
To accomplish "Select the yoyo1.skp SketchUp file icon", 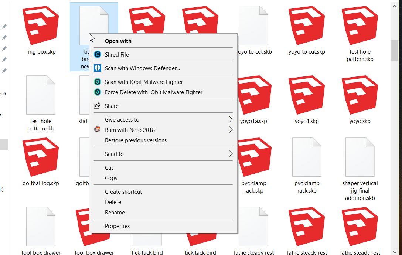I will pos(307,95).
